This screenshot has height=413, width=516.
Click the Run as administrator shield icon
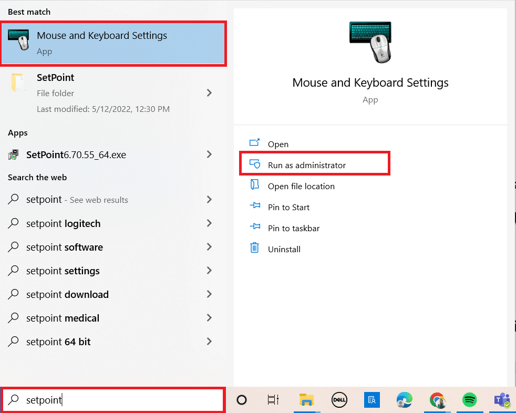(255, 163)
